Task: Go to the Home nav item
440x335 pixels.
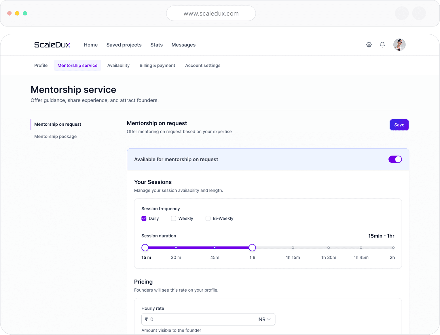Action: [x=91, y=45]
